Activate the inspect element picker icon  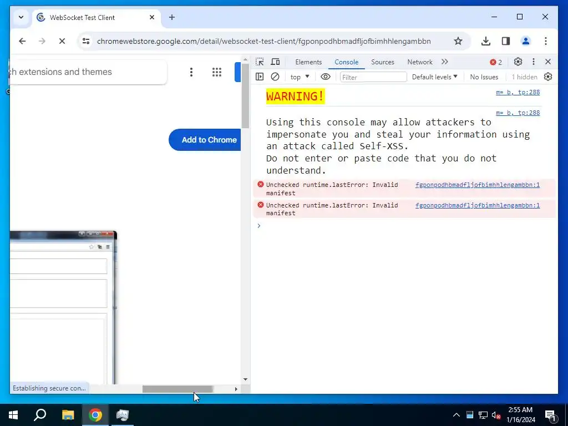click(x=260, y=62)
